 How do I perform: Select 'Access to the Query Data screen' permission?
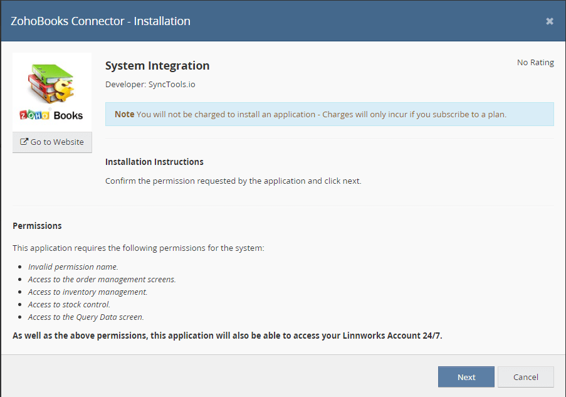pos(86,317)
